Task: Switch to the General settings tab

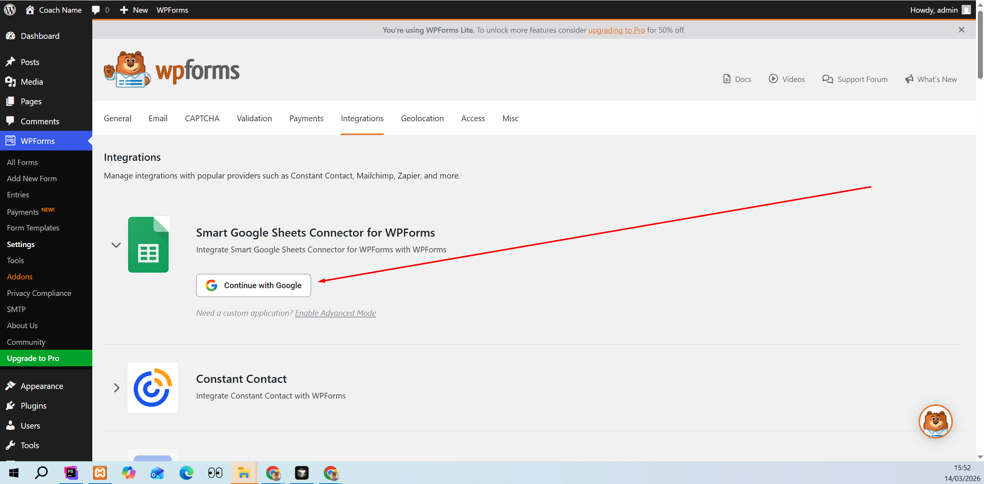Action: tap(117, 118)
